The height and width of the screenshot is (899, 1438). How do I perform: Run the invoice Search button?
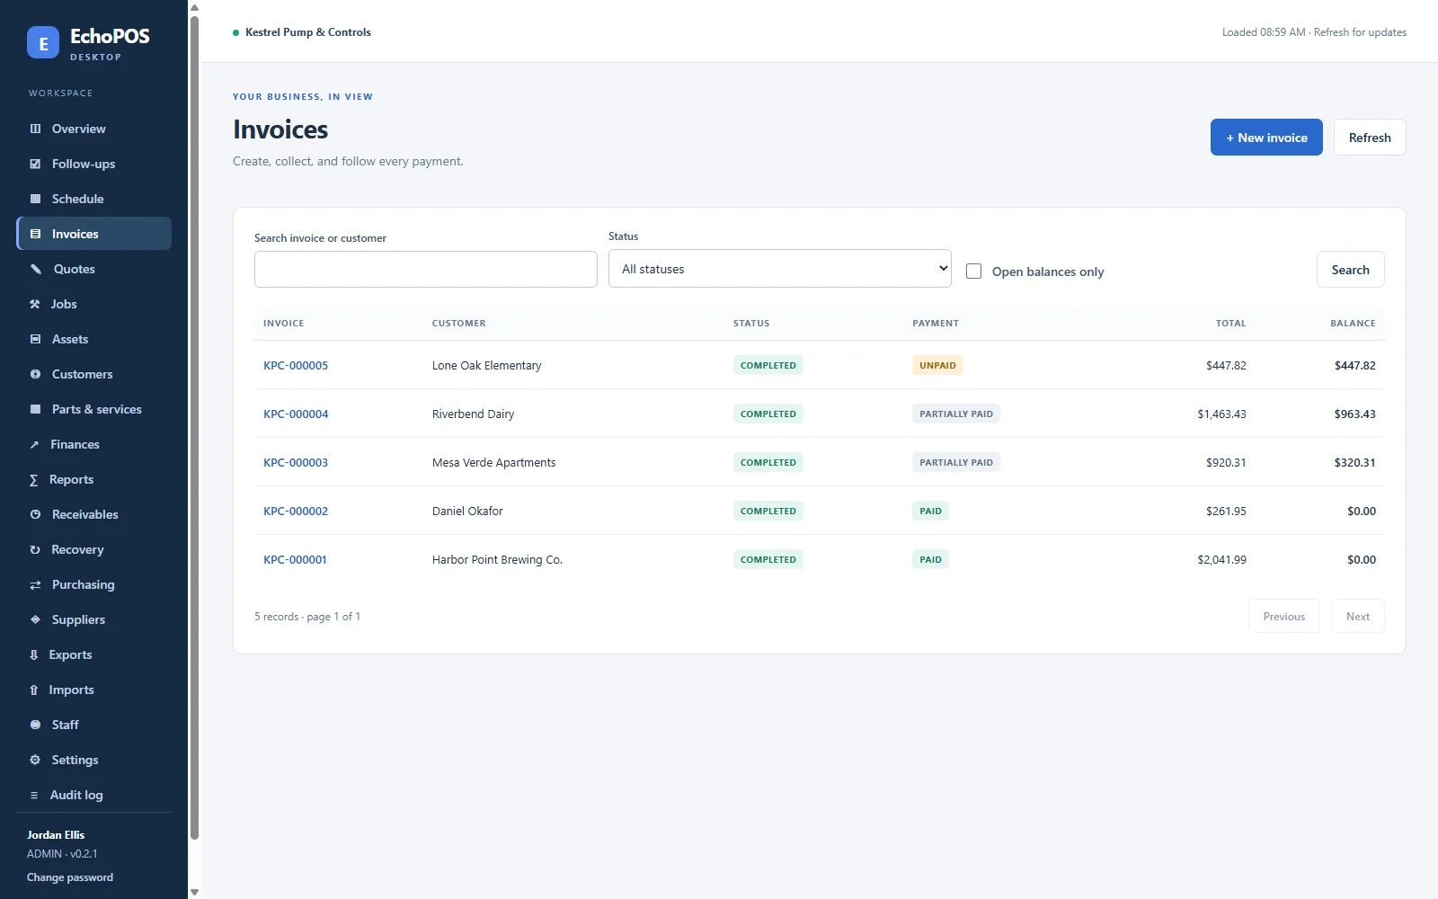tap(1350, 270)
